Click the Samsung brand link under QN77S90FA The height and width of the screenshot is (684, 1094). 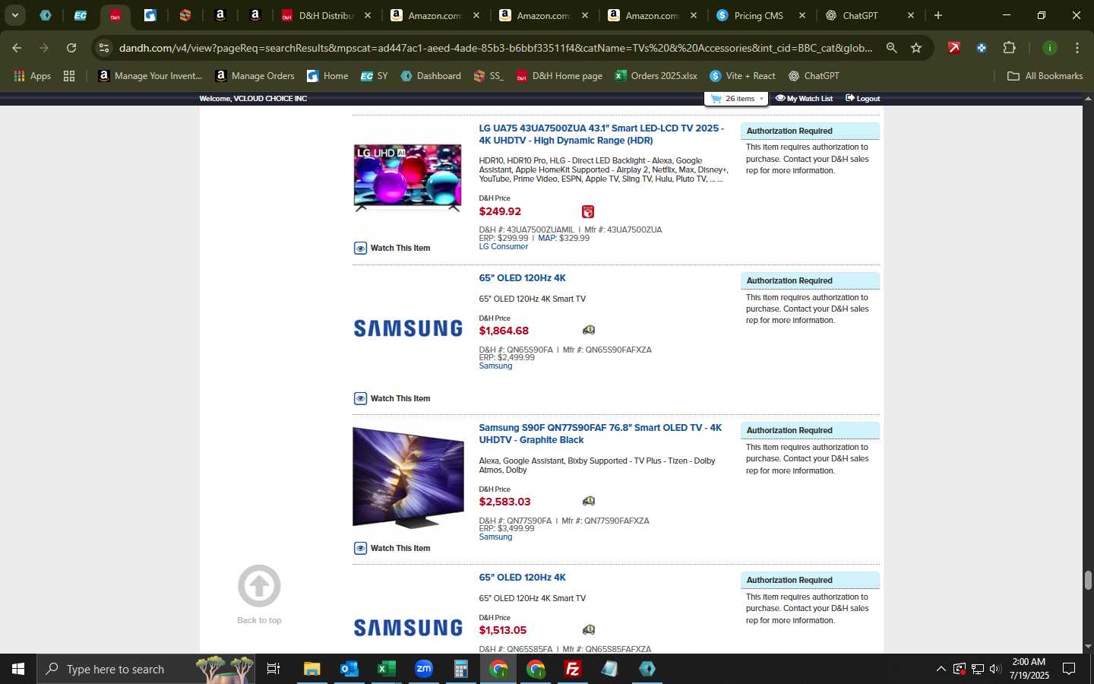tap(495, 537)
